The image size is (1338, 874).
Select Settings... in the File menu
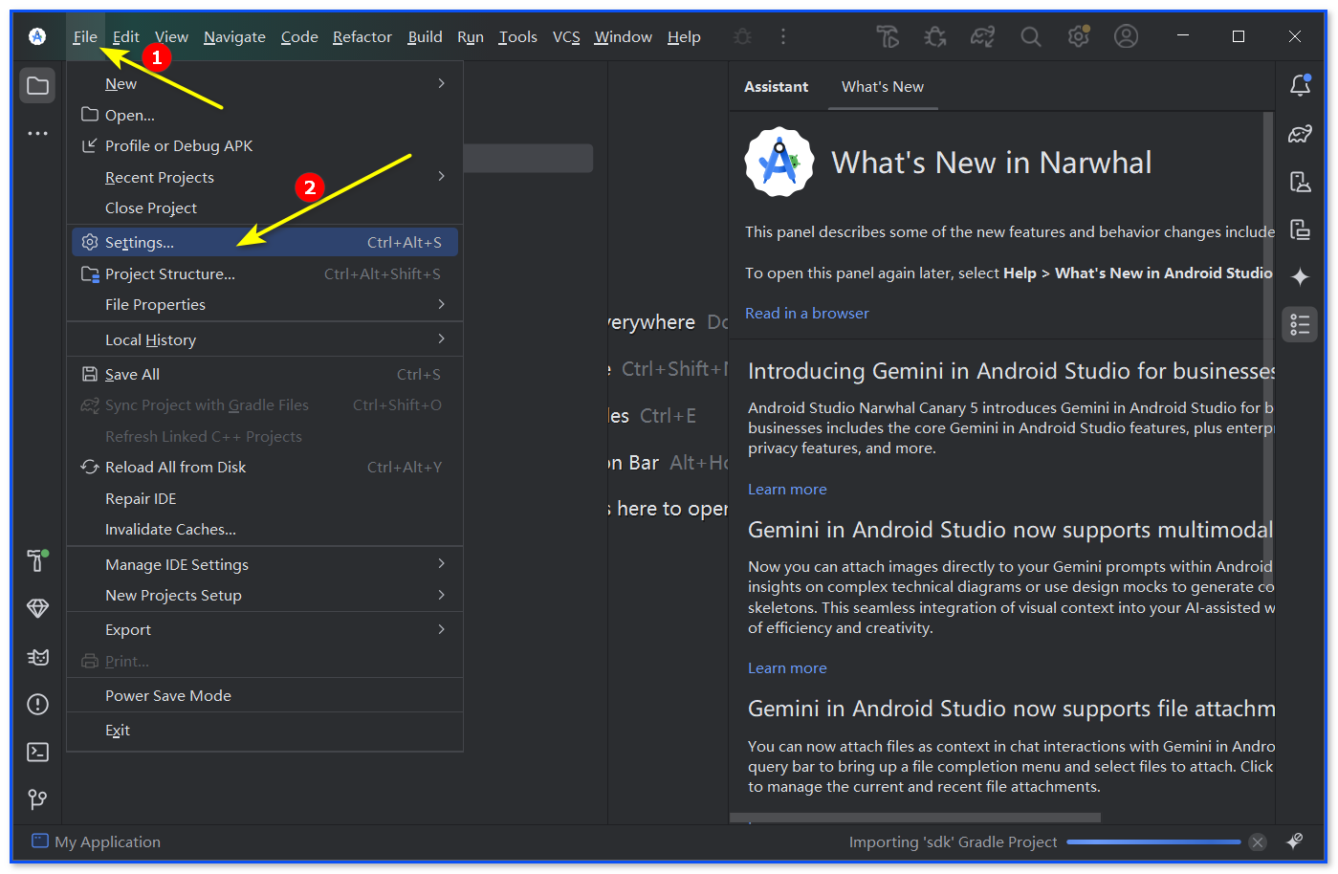(x=265, y=242)
